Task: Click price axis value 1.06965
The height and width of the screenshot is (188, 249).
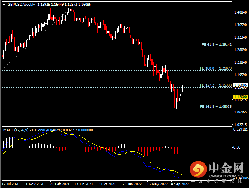Action: pos(241,112)
